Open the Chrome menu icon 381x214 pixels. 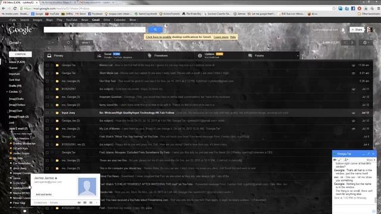tap(379, 8)
